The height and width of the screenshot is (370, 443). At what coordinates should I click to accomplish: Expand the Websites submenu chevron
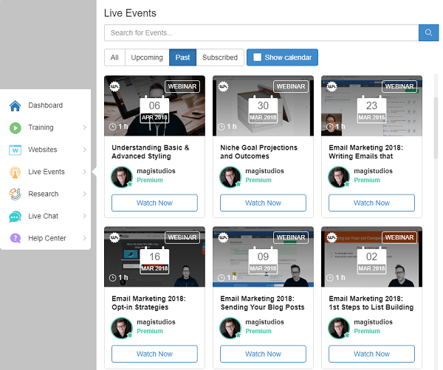click(84, 150)
